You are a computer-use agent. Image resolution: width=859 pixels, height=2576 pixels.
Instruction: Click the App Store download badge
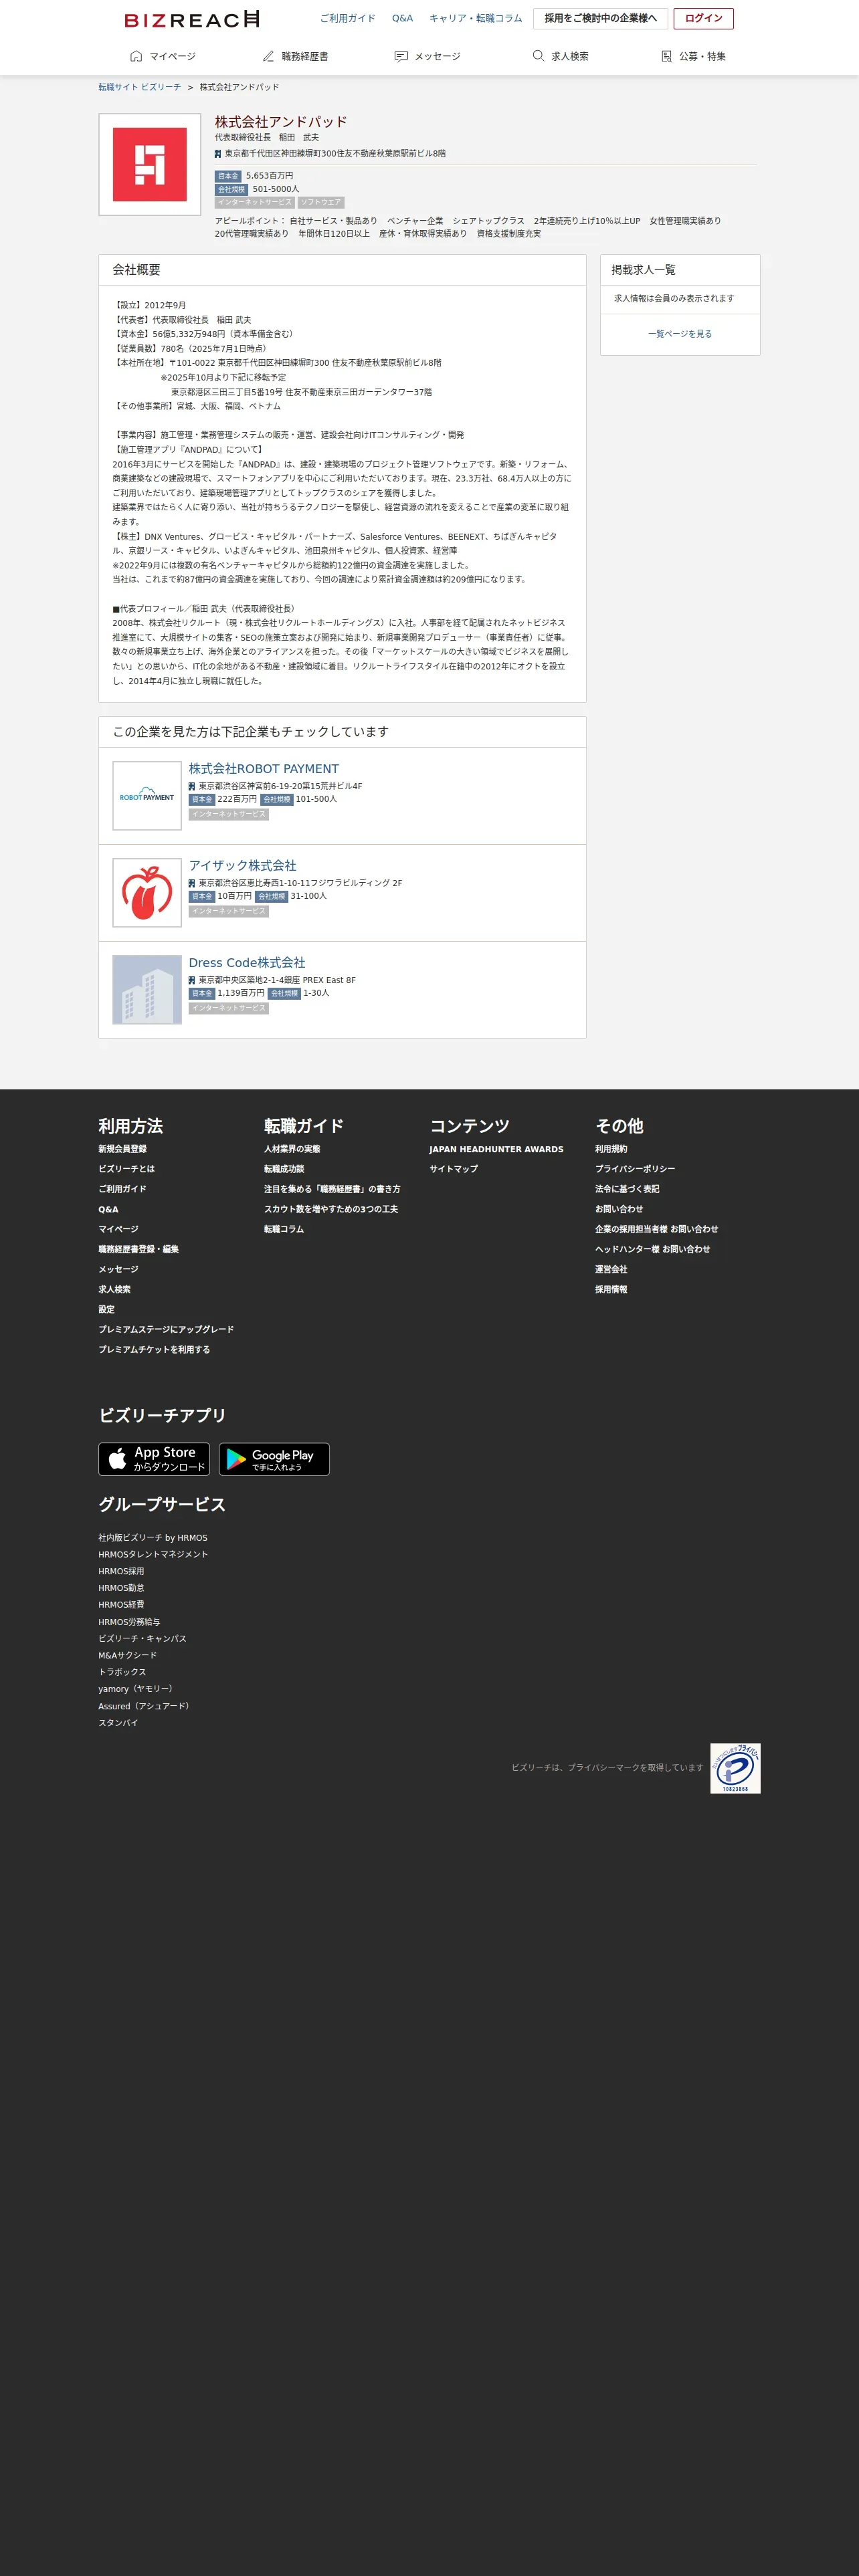[154, 1459]
